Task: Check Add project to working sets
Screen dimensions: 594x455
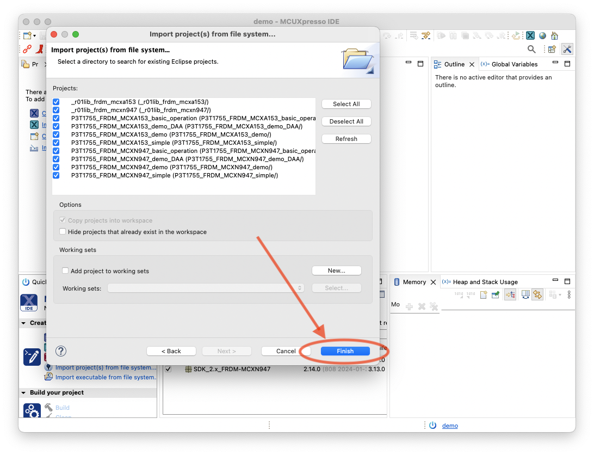Action: 65,270
